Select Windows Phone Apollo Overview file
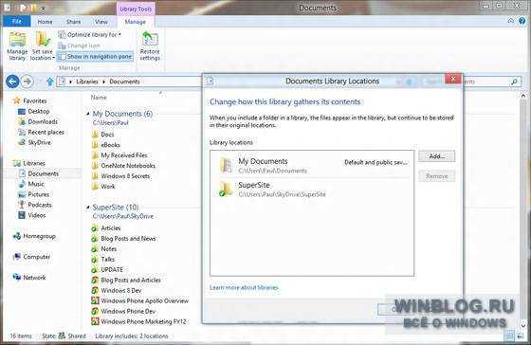 coord(140,301)
